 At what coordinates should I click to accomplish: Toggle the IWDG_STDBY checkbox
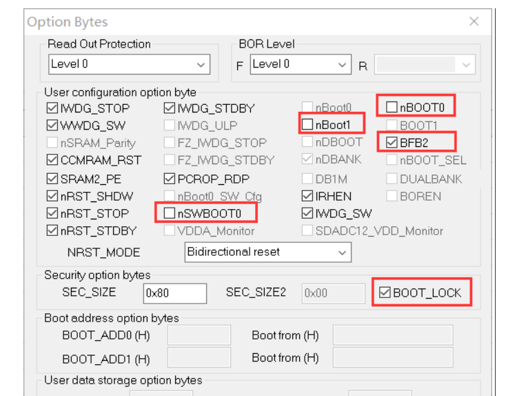[x=169, y=108]
